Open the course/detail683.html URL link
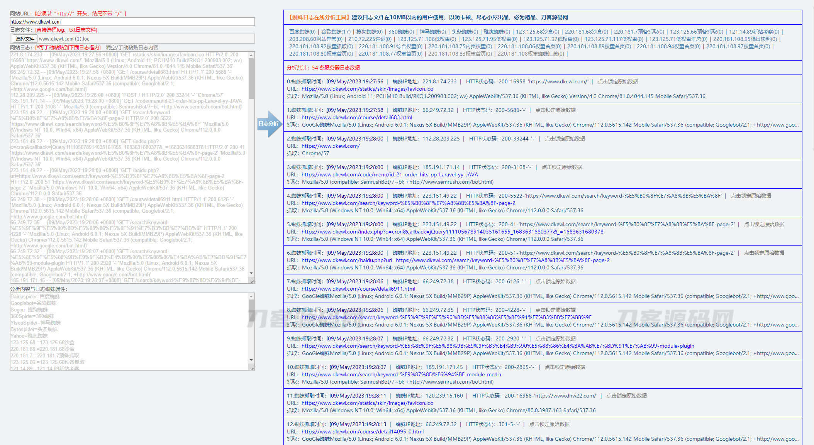This screenshot has height=445, width=814. [x=357, y=117]
